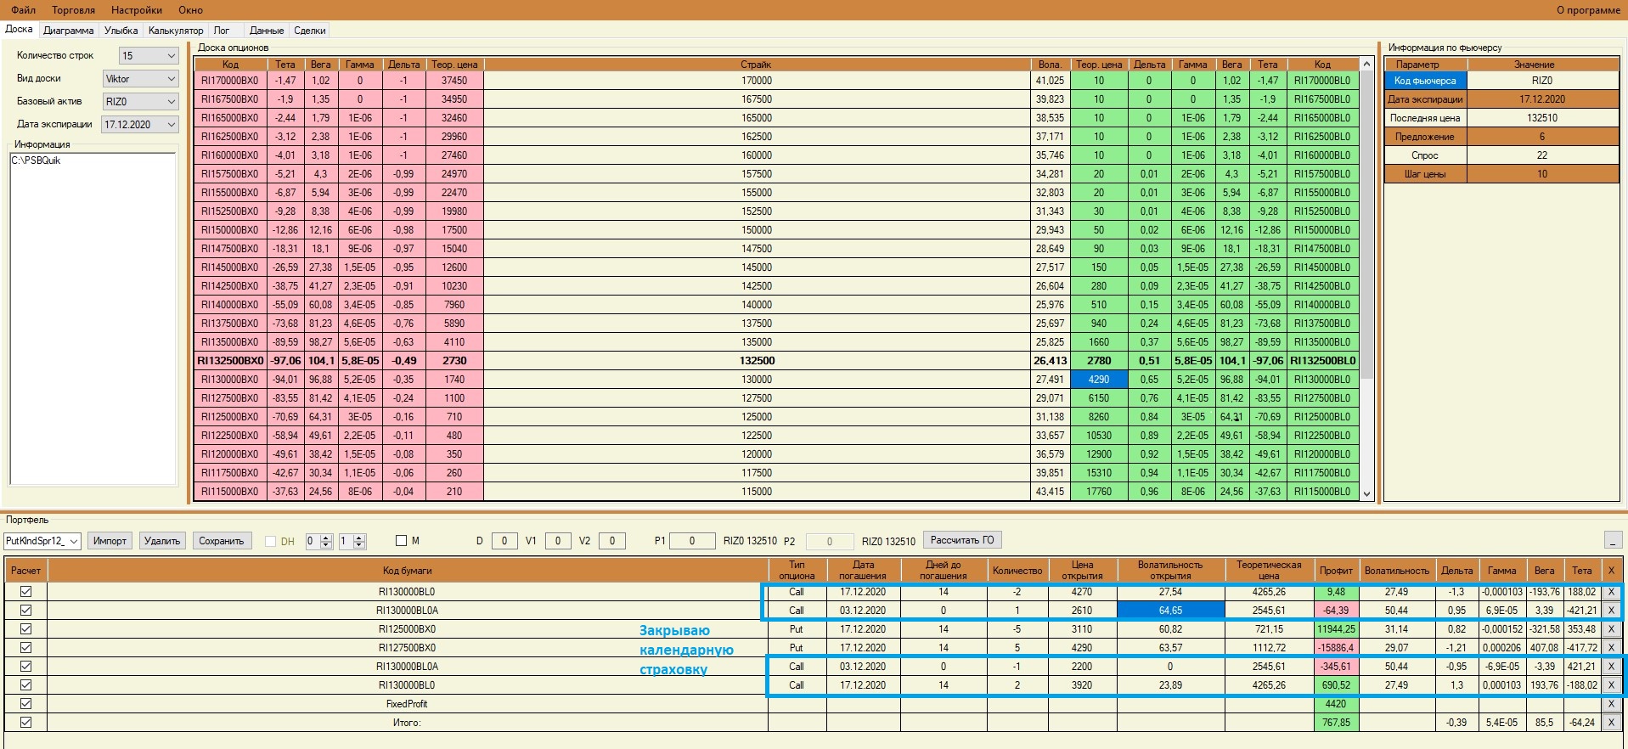The image size is (1628, 749).
Task: Click the call code RI130000BL0 in options board
Action: point(1322,380)
